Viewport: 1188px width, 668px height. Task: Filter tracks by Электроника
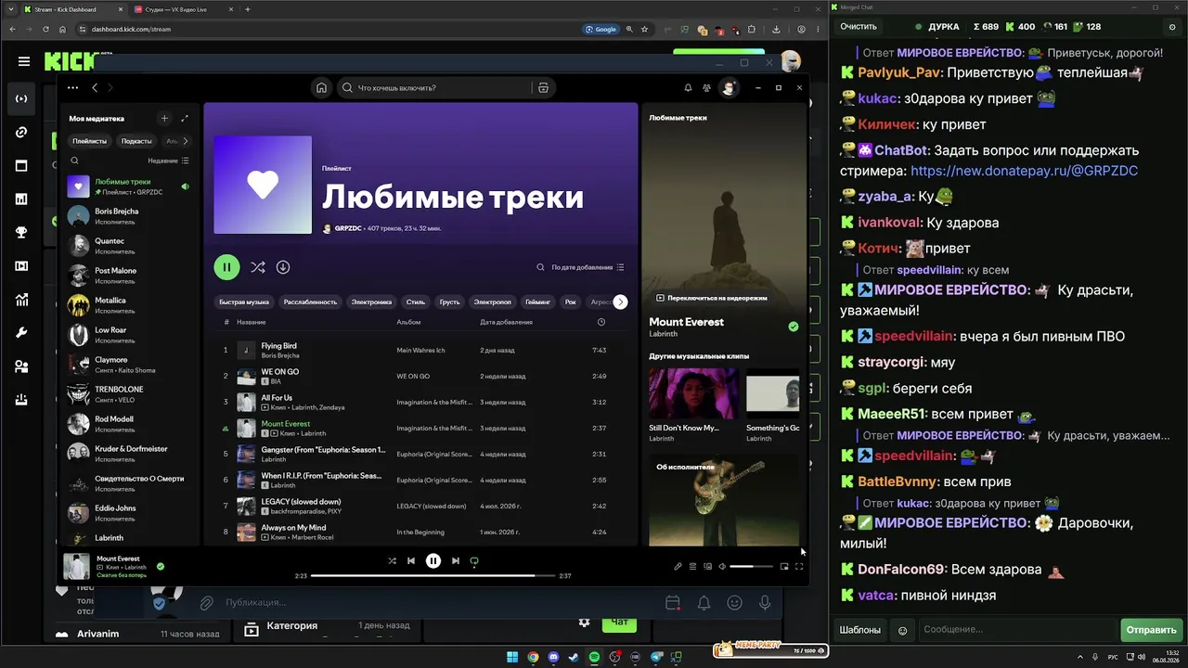[371, 302]
